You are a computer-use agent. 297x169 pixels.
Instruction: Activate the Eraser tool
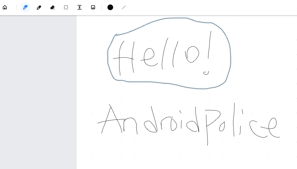click(x=52, y=7)
